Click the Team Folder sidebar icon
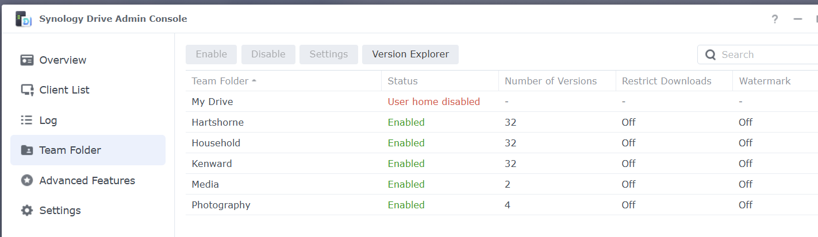Image resolution: width=818 pixels, height=237 pixels. [x=27, y=150]
